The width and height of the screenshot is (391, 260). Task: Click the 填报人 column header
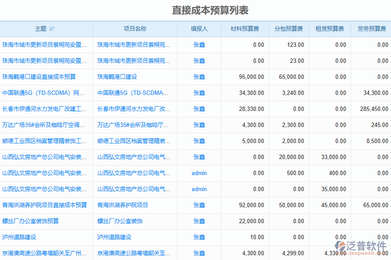click(x=199, y=29)
